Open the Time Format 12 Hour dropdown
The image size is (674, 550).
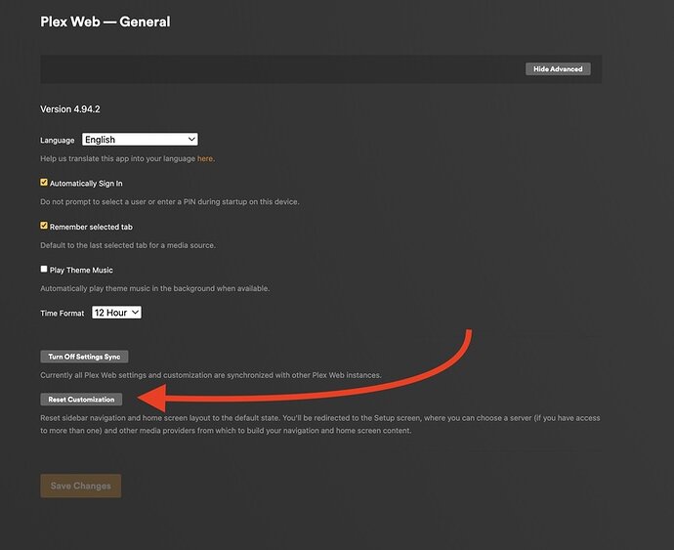(116, 313)
